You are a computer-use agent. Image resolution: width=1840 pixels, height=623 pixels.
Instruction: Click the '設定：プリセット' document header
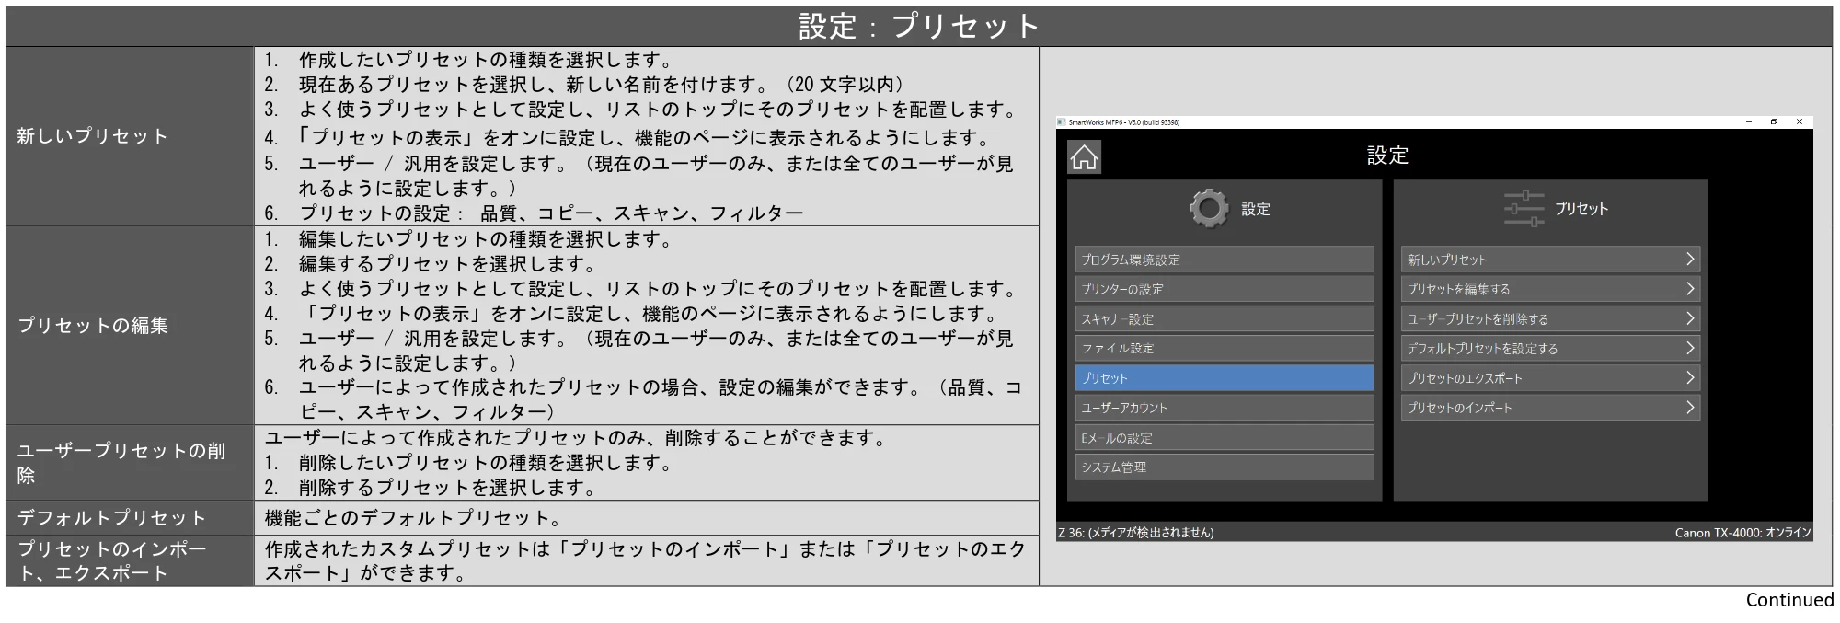919,26
